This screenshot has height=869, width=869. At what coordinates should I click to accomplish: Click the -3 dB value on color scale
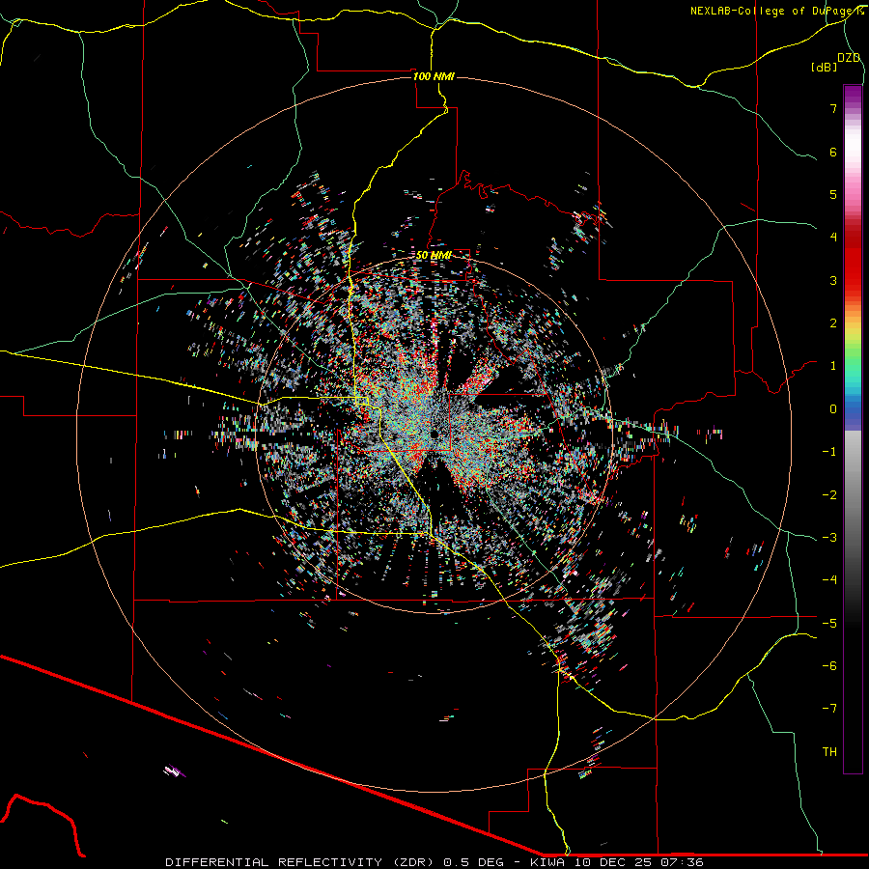point(829,537)
